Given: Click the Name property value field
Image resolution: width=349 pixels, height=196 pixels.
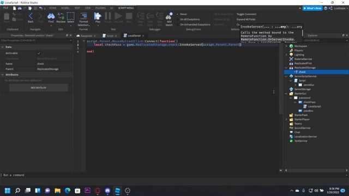Looking at the screenshot, I should click(54, 64).
